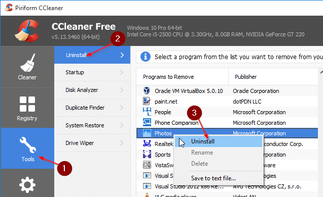Click the small CCleaner title bar icon

(x=9, y=8)
